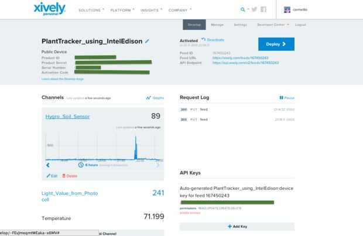Expand the Light_Value_from_Photocell channel

pyautogui.click(x=70, y=196)
